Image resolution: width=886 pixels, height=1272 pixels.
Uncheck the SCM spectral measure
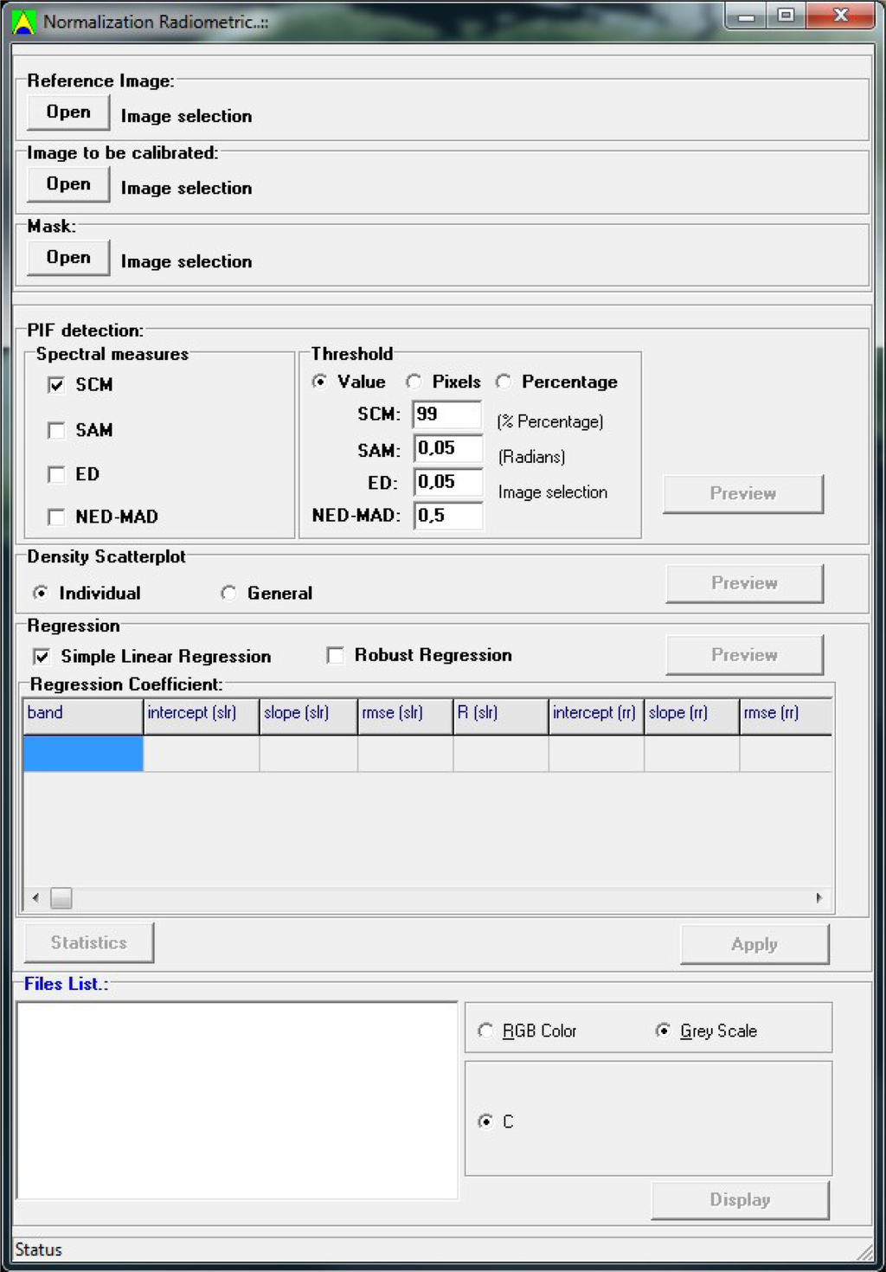[x=57, y=385]
